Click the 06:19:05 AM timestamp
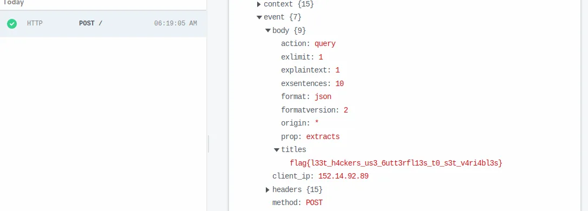 pyautogui.click(x=175, y=23)
